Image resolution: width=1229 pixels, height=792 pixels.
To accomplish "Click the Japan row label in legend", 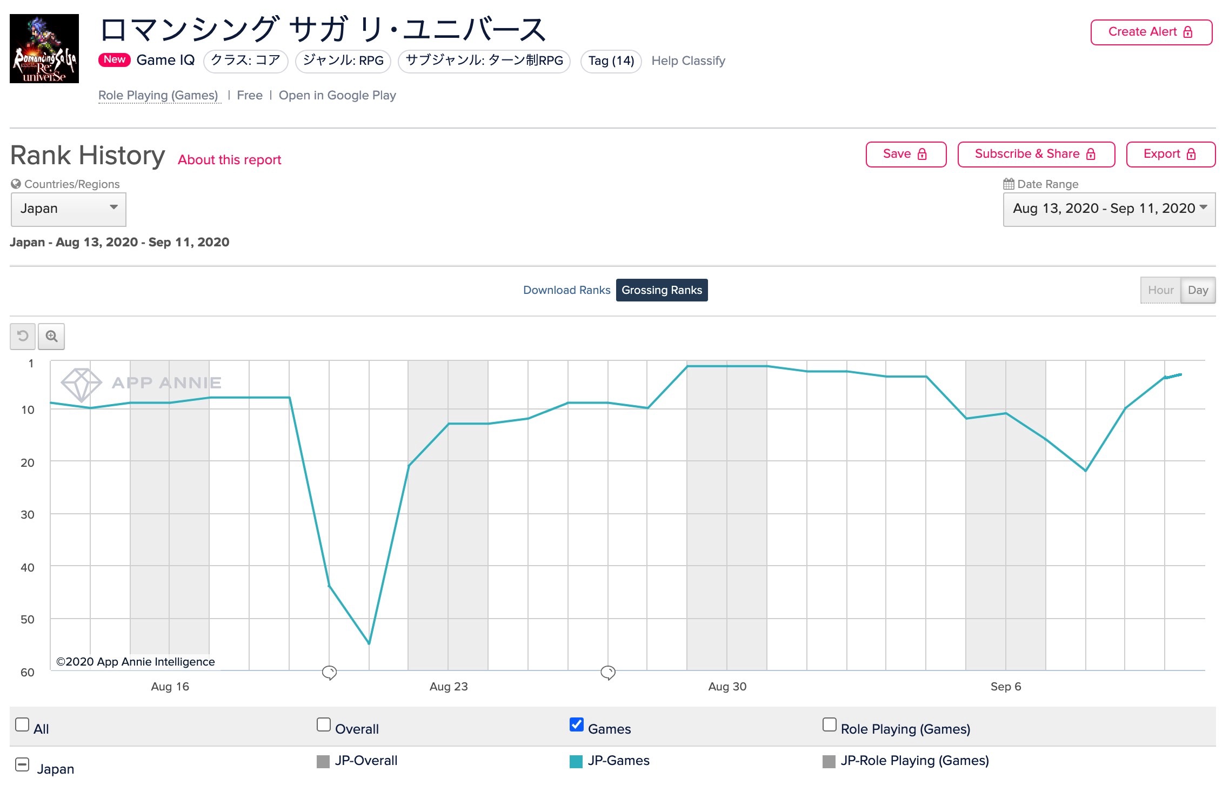I will [56, 769].
